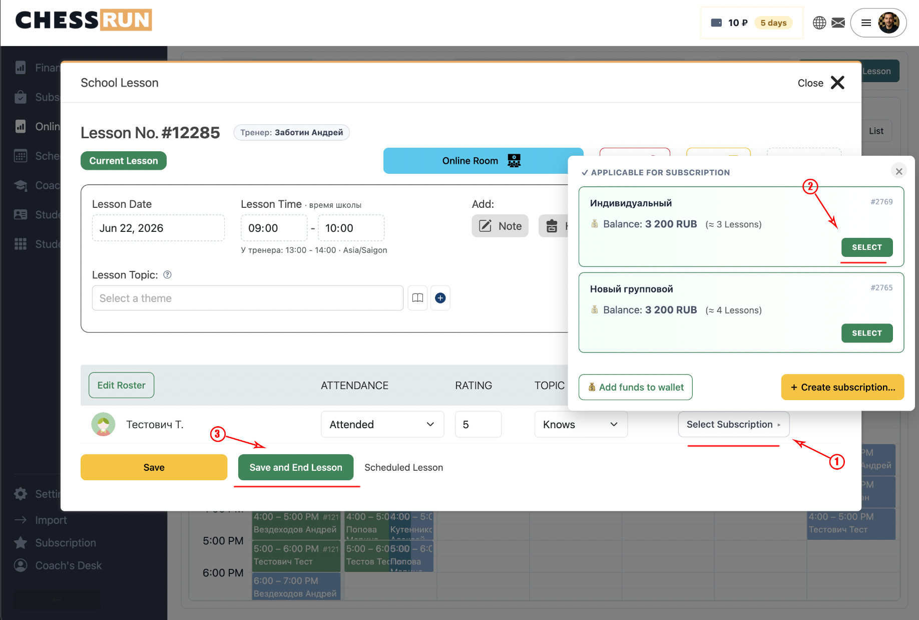919x620 pixels.
Task: Switch to List view in background
Action: [x=876, y=131]
